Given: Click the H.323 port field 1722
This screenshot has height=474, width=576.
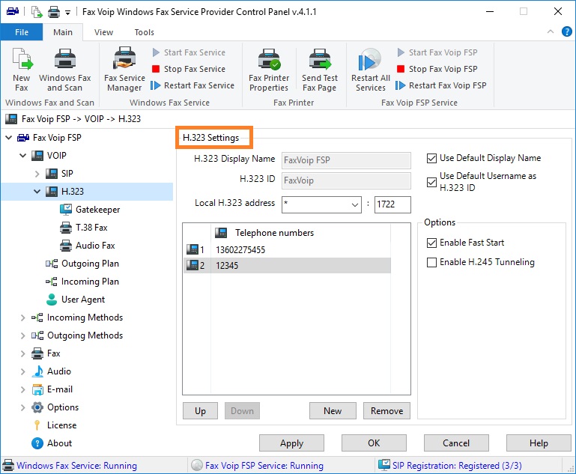Looking at the screenshot, I should [x=392, y=204].
